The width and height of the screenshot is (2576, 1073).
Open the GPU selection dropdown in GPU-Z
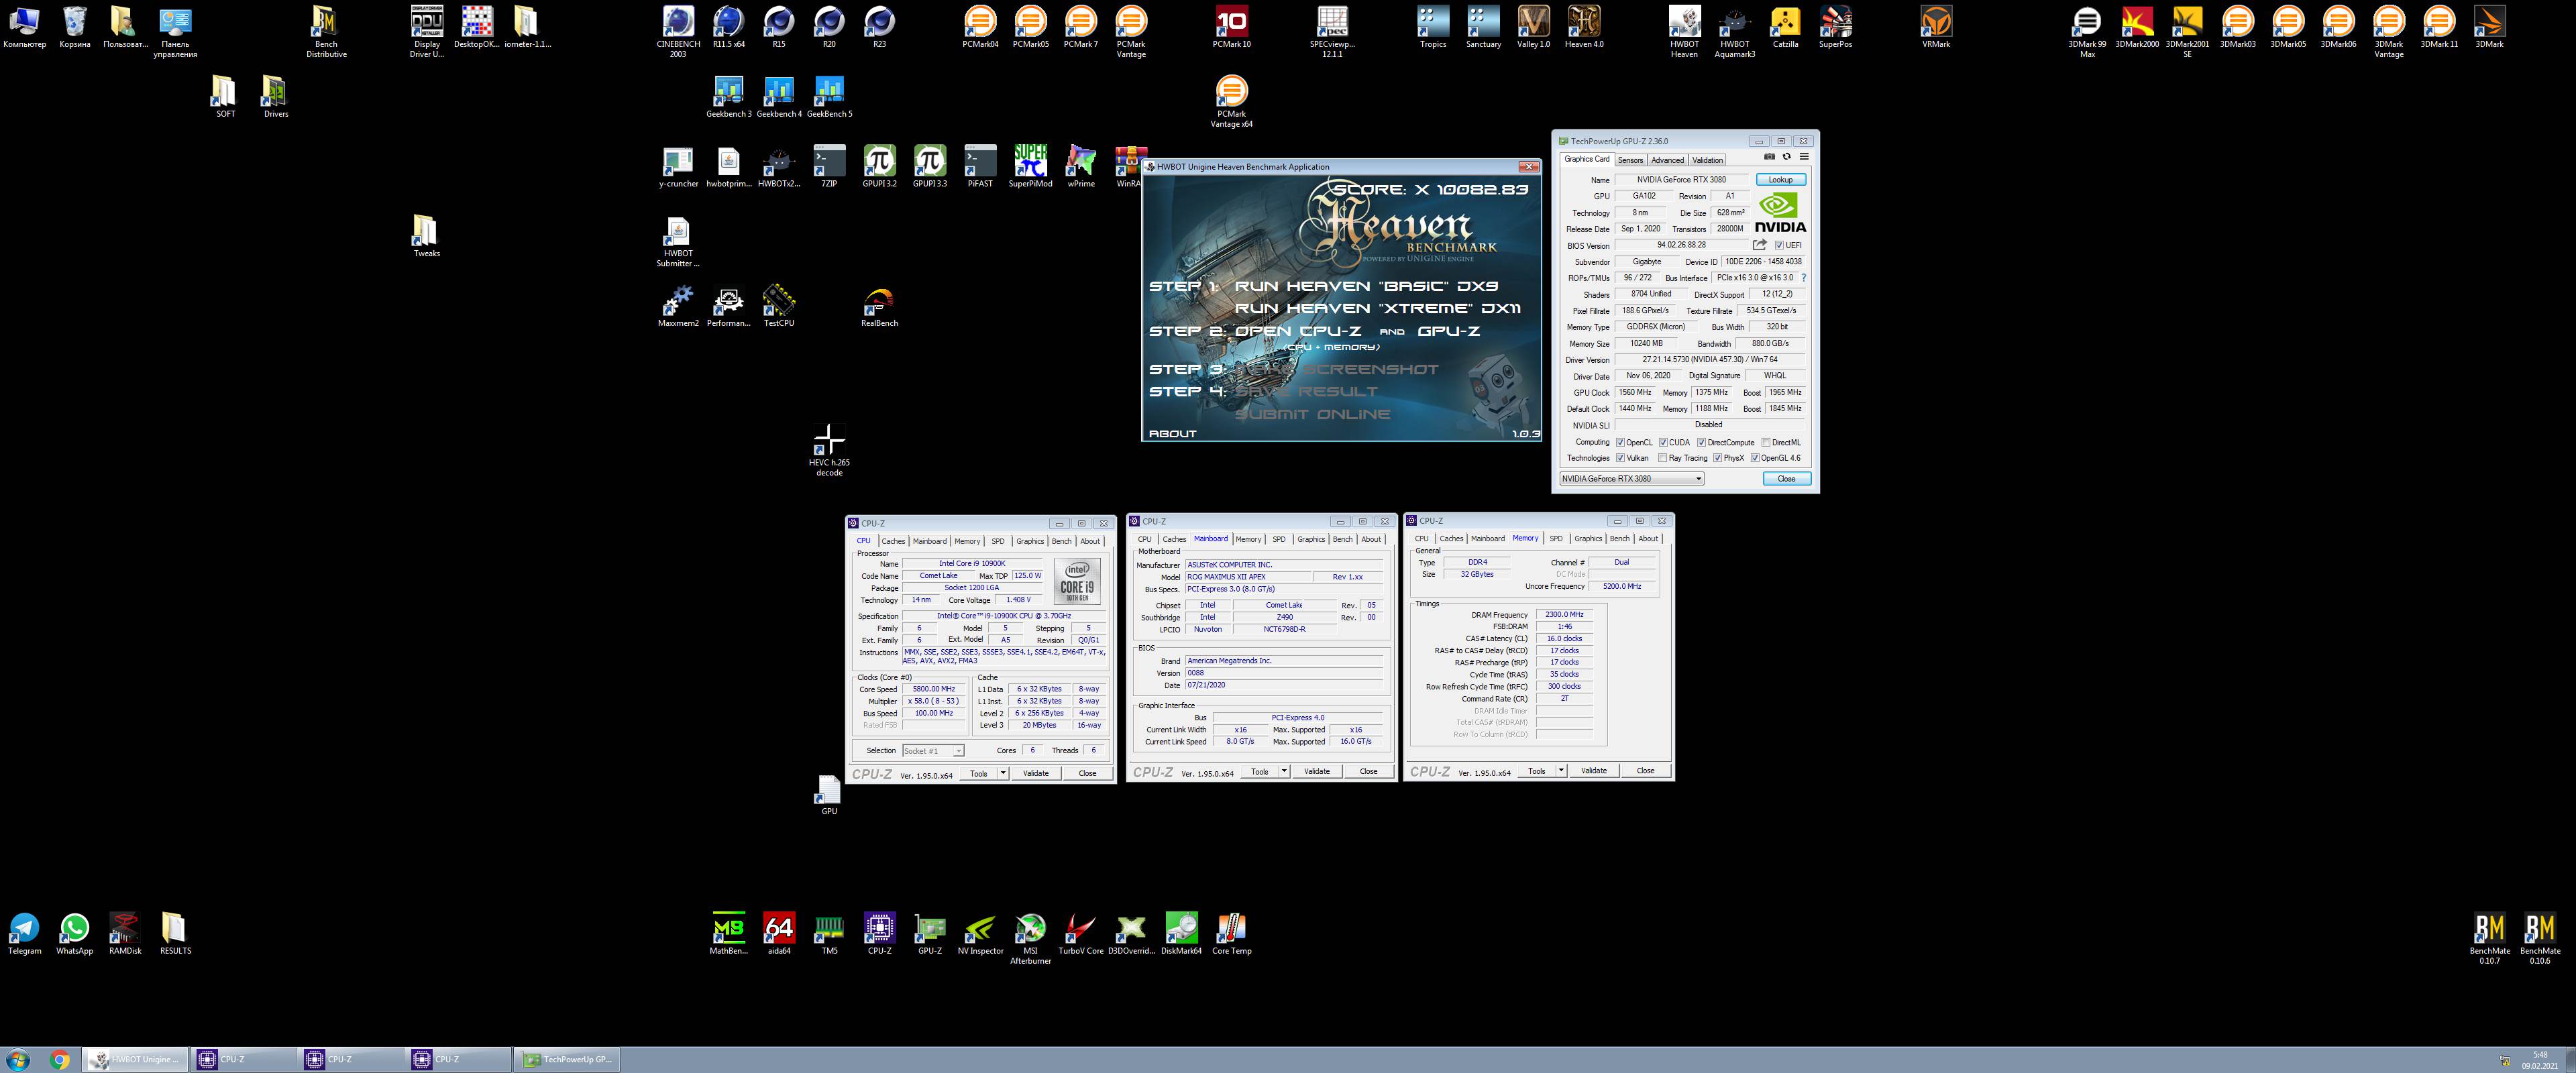click(x=1631, y=479)
